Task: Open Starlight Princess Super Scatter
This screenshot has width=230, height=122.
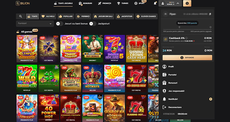Action: coord(27,108)
